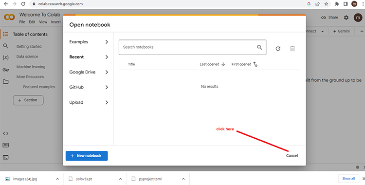Toggle browser side panel icon
365x185 pixels.
[x=346, y=4]
